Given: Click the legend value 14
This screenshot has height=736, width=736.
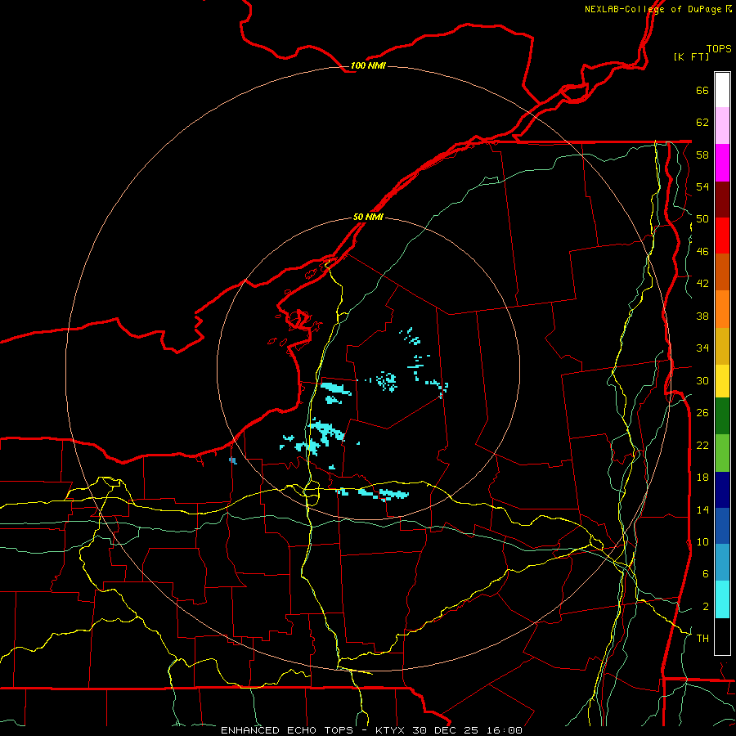Looking at the screenshot, I should pyautogui.click(x=702, y=509).
